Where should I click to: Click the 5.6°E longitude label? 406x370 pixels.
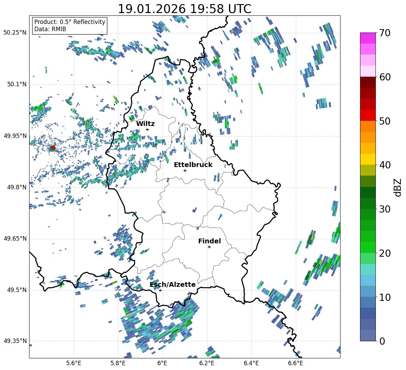(x=74, y=363)
